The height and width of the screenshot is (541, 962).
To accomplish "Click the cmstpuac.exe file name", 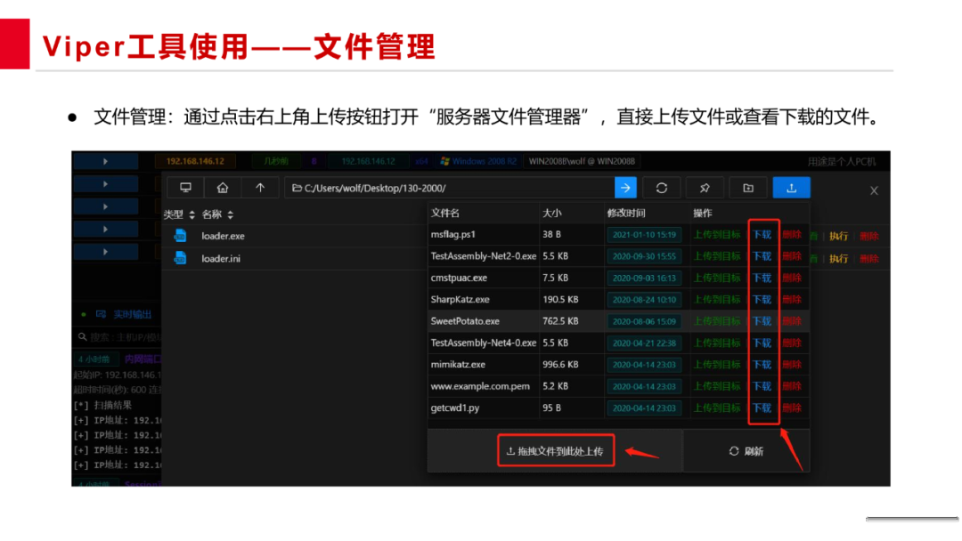I will point(459,278).
